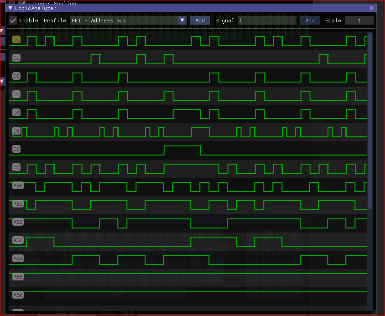Toggle the Enable checkbox
385x316 pixels.
(x=13, y=21)
